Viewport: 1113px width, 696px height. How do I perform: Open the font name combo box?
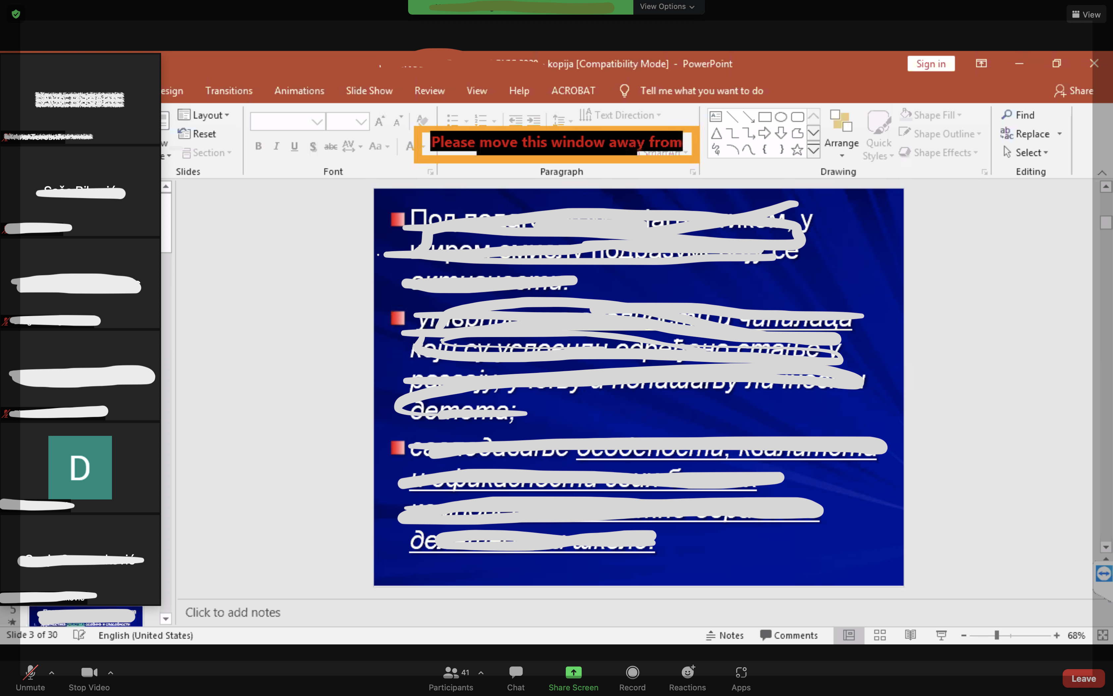[288, 122]
